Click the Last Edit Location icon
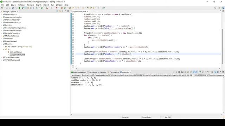This screenshot has height=126, width=225. tap(88, 8)
